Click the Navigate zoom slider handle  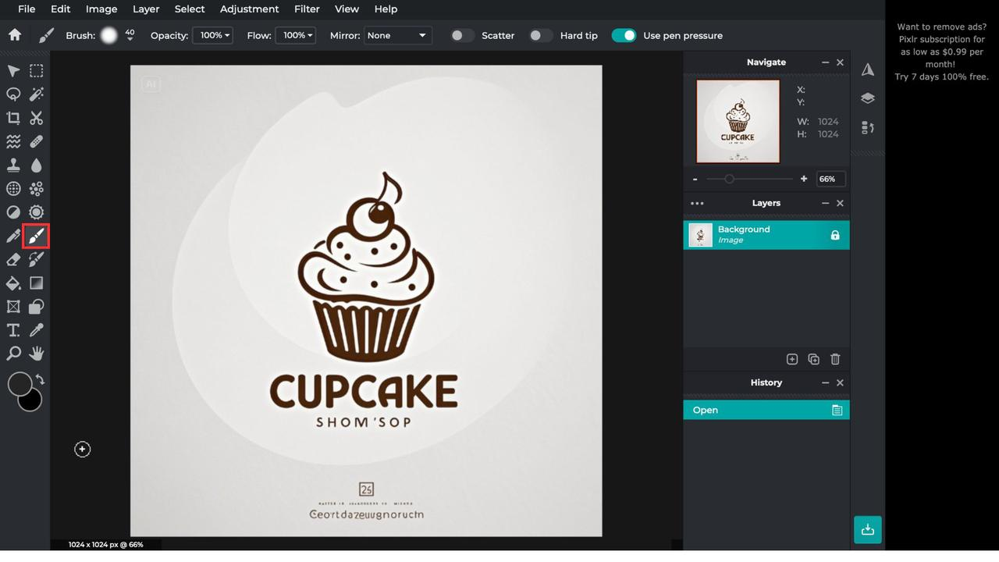coord(729,179)
